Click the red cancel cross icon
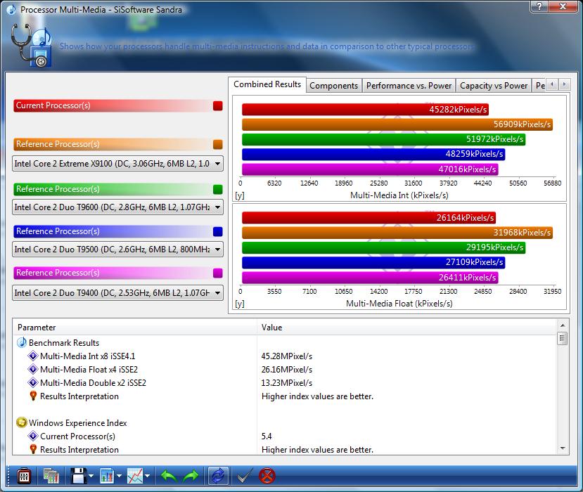The height and width of the screenshot is (492, 583). [267, 476]
